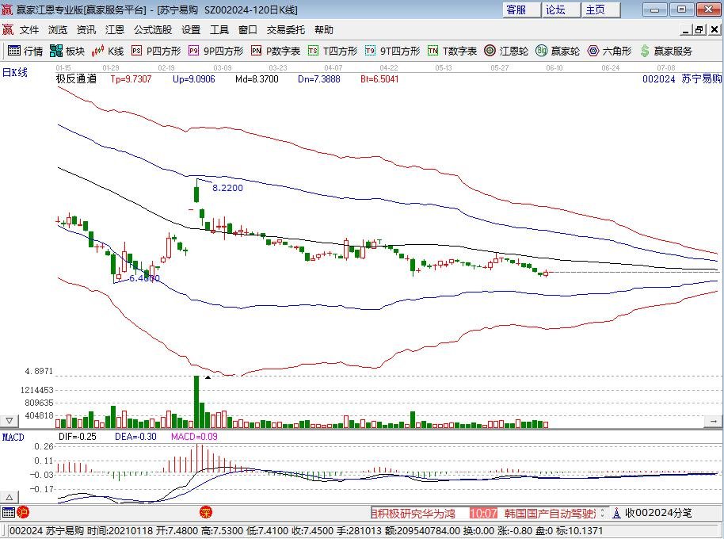
Task: Open the 交易委托 trading menu
Action: point(285,29)
